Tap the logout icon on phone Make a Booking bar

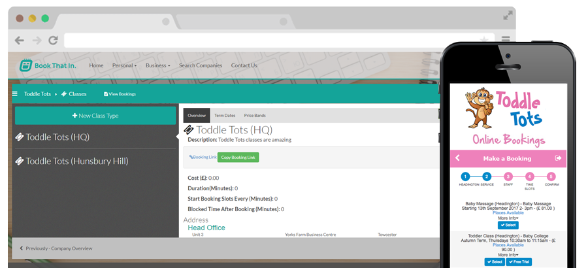click(559, 158)
